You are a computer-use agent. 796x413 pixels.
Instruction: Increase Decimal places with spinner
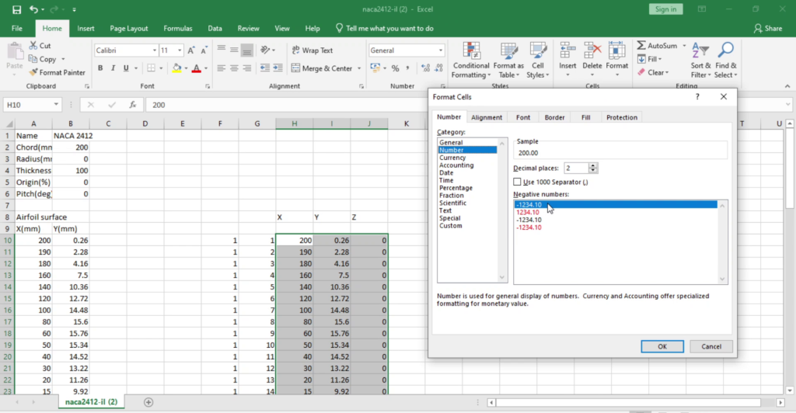click(x=593, y=165)
